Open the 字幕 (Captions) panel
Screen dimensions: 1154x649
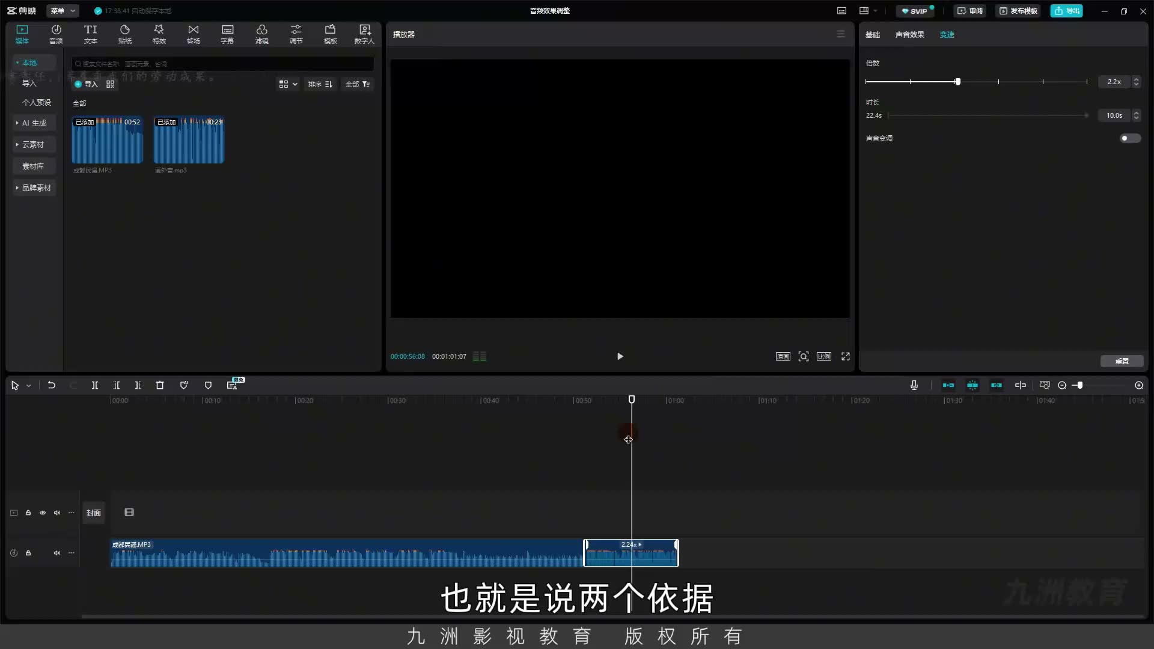227,34
